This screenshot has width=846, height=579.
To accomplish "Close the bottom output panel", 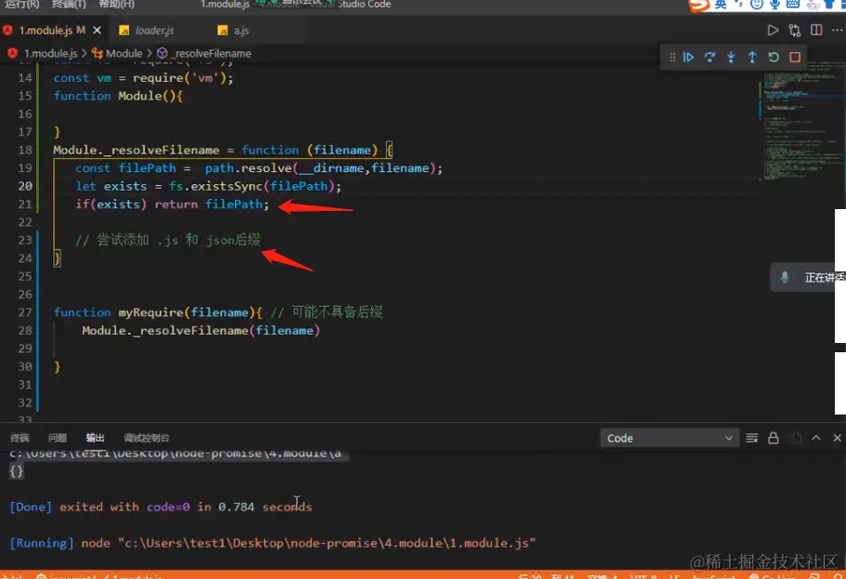I will 837,438.
